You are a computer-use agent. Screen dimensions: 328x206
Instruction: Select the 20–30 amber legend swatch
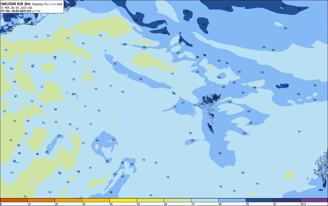point(68,200)
